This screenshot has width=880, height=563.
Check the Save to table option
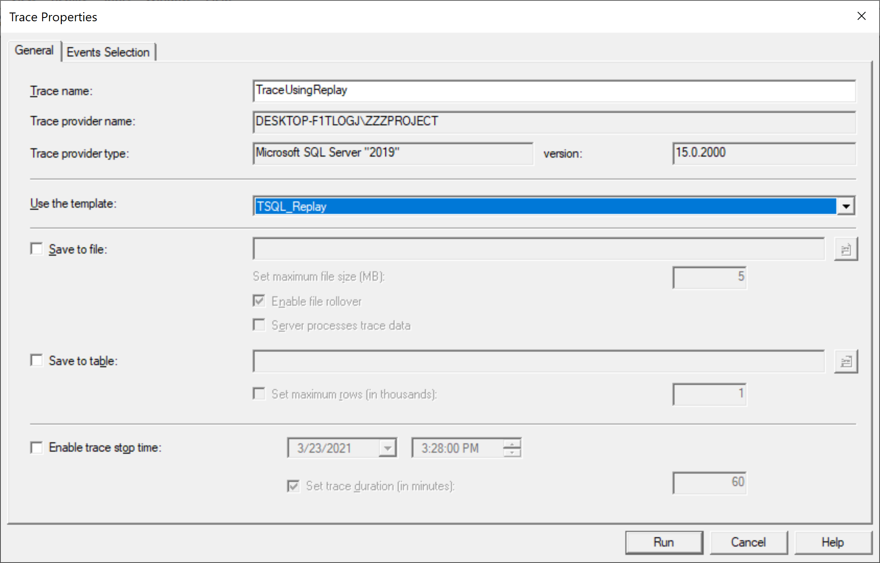point(37,360)
